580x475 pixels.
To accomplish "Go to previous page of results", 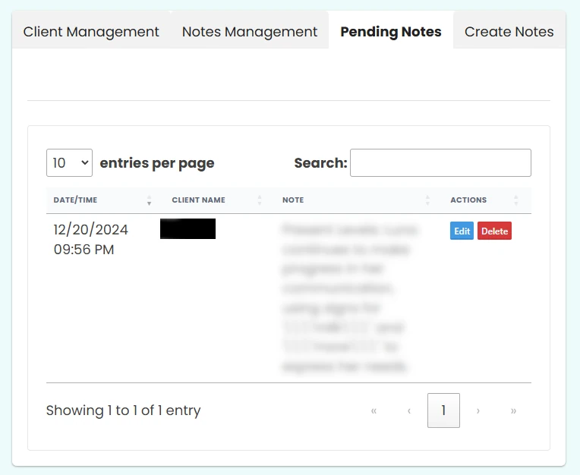I will tap(409, 411).
